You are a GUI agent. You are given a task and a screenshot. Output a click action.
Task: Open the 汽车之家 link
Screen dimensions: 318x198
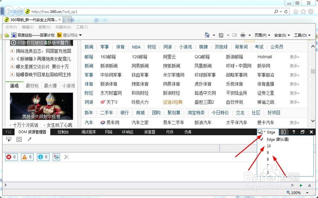pyautogui.click(x=140, y=123)
